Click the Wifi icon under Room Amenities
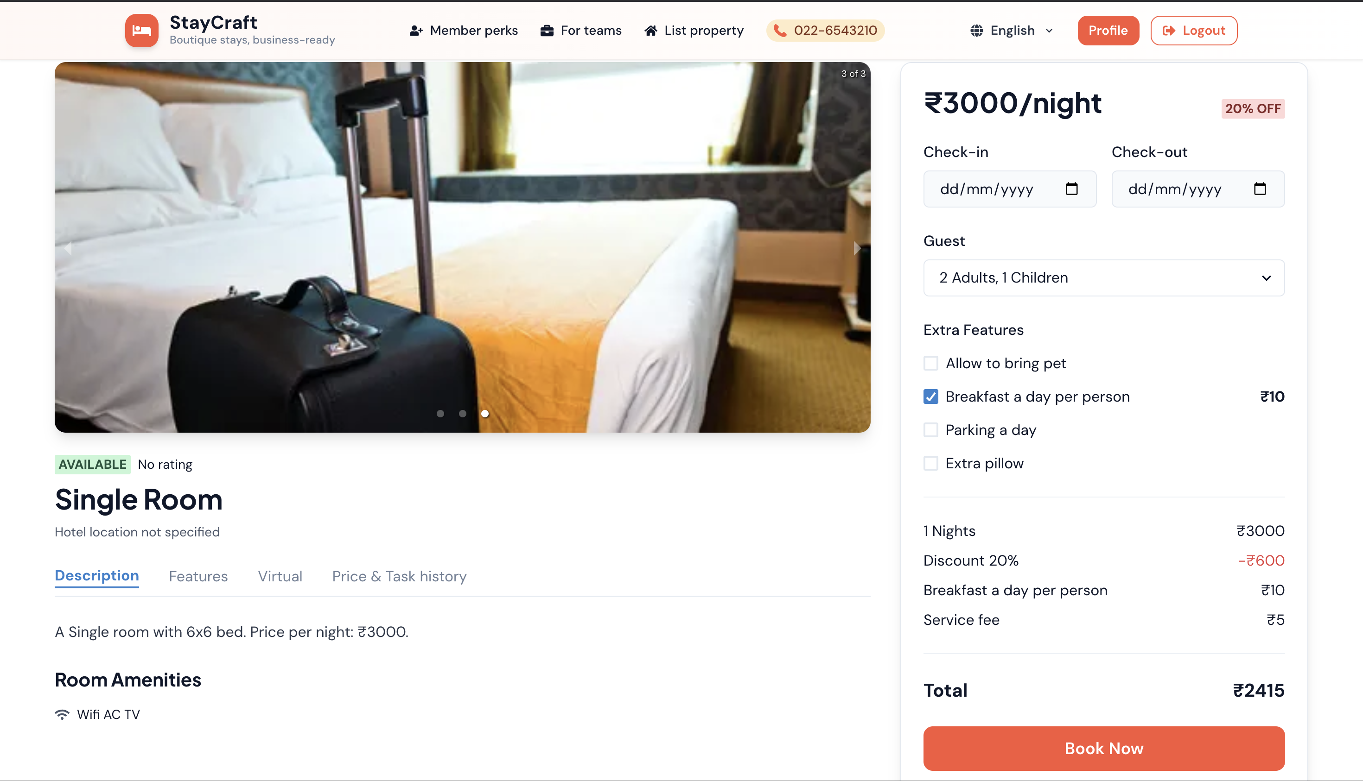The image size is (1363, 781). [62, 714]
